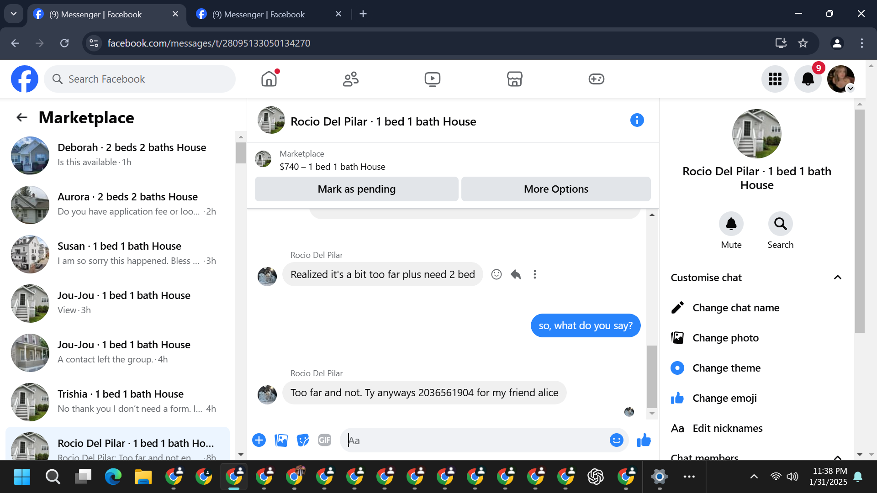Viewport: 877px width, 493px height.
Task: Open Deborah's 2 beds 2 baths House chat
Action: [x=118, y=155]
